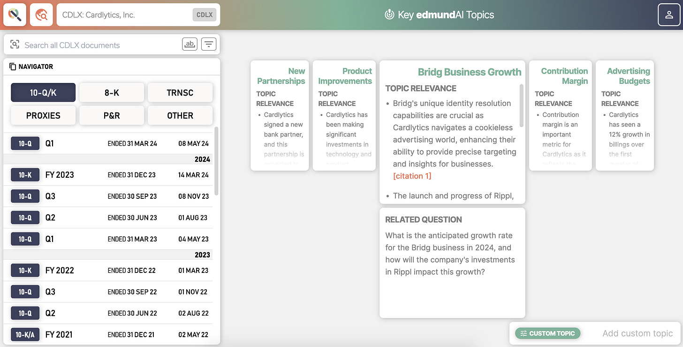The height and width of the screenshot is (347, 683).
Task: Select the Contribution Margin topic card
Action: click(x=561, y=115)
